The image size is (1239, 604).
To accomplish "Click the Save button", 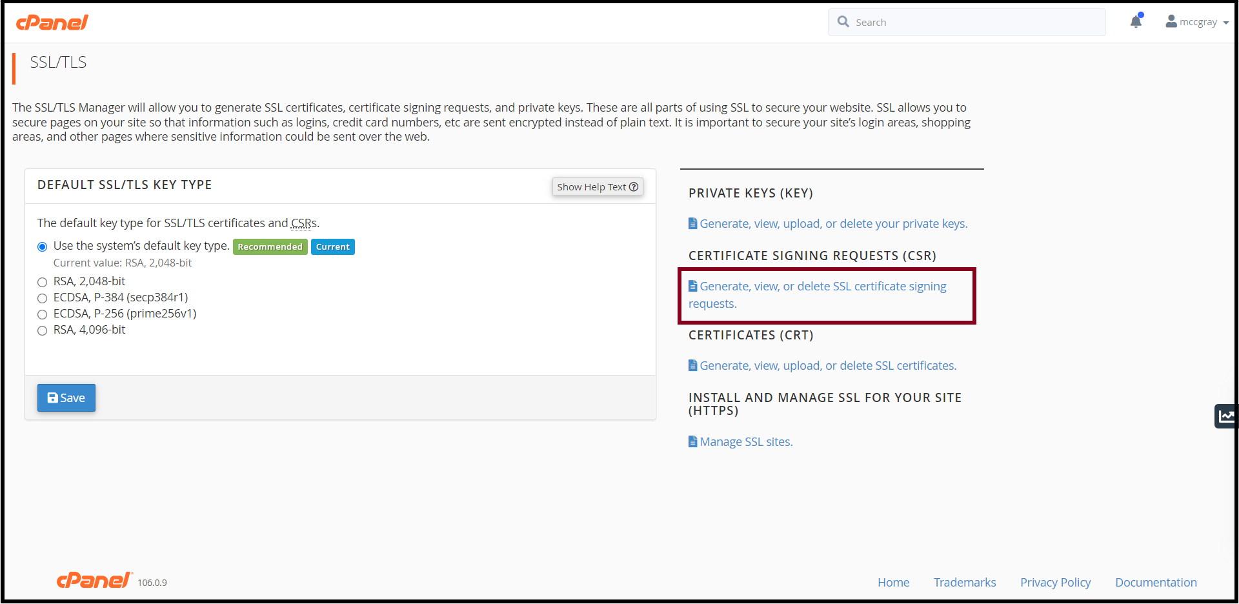I will click(x=66, y=398).
